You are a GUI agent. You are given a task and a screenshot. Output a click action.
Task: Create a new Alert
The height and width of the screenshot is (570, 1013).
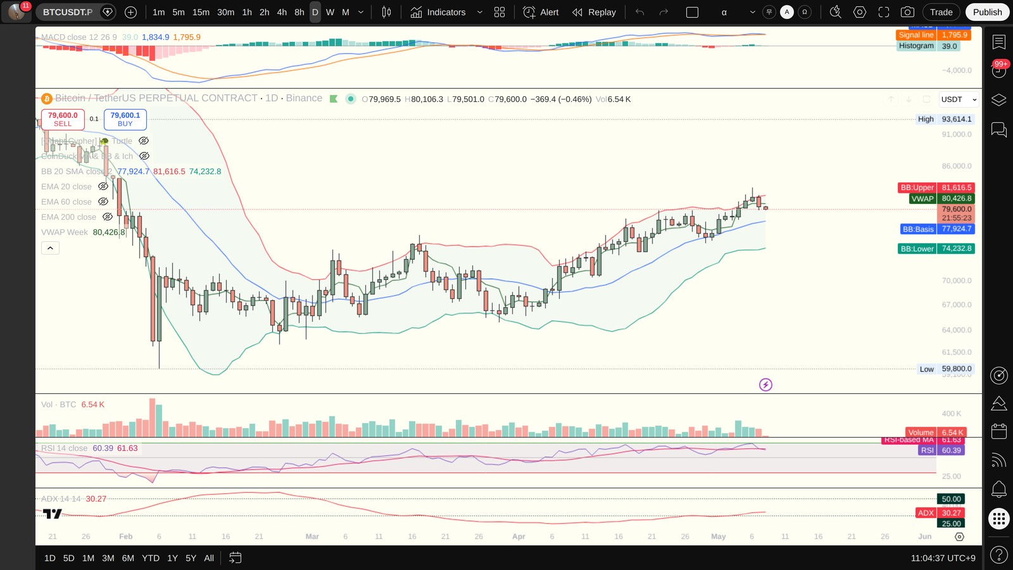click(541, 12)
